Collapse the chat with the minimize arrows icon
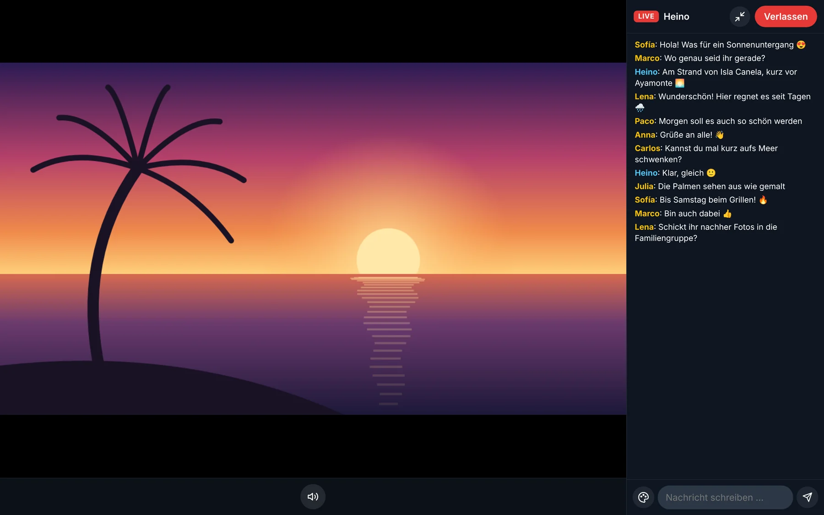This screenshot has width=824, height=515. pyautogui.click(x=740, y=17)
